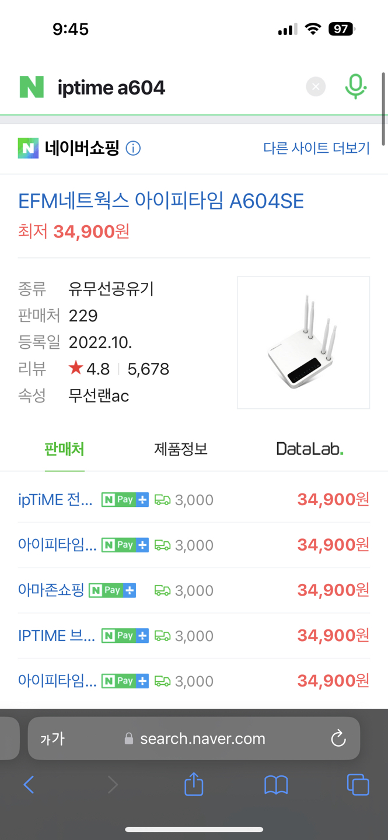Navigate back with Safari's back arrow
The width and height of the screenshot is (388, 840).
[29, 785]
